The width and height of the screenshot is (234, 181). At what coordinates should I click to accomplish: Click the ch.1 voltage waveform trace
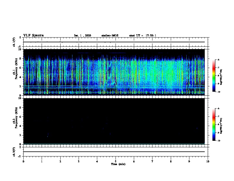pyautogui.click(x=114, y=42)
